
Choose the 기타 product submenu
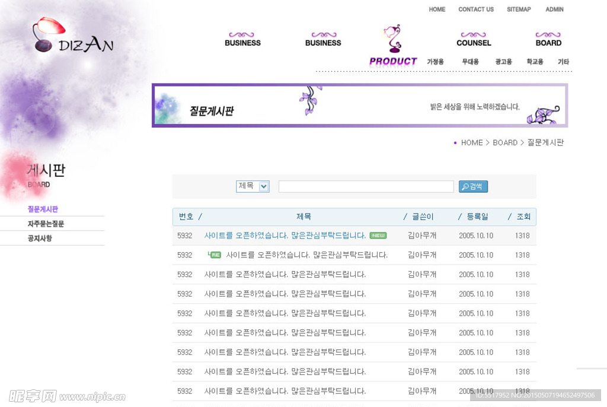(563, 62)
